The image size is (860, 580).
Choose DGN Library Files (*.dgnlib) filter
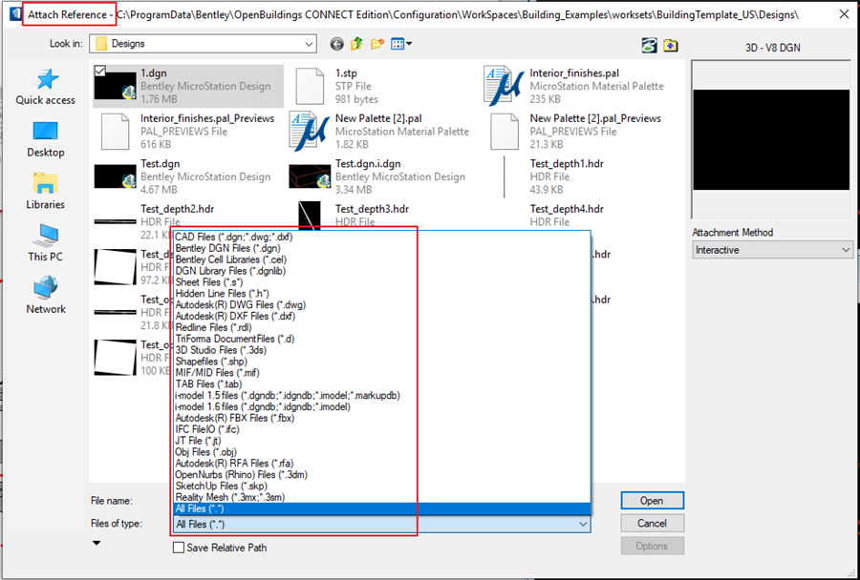point(381,271)
